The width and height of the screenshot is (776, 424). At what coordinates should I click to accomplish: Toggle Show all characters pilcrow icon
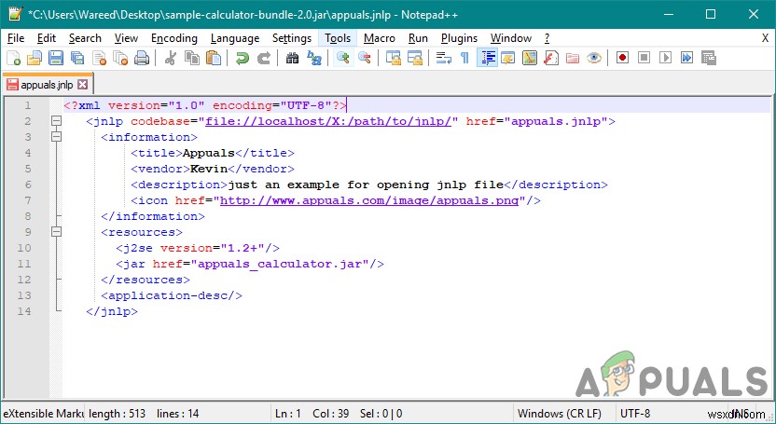pos(464,59)
